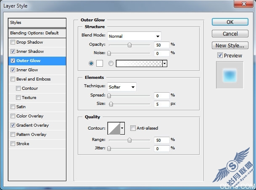
Task: Uncheck the Outer Glow checkbox
Action: click(13, 61)
